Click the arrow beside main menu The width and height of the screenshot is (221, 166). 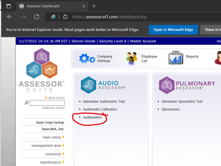[x=64, y=137]
